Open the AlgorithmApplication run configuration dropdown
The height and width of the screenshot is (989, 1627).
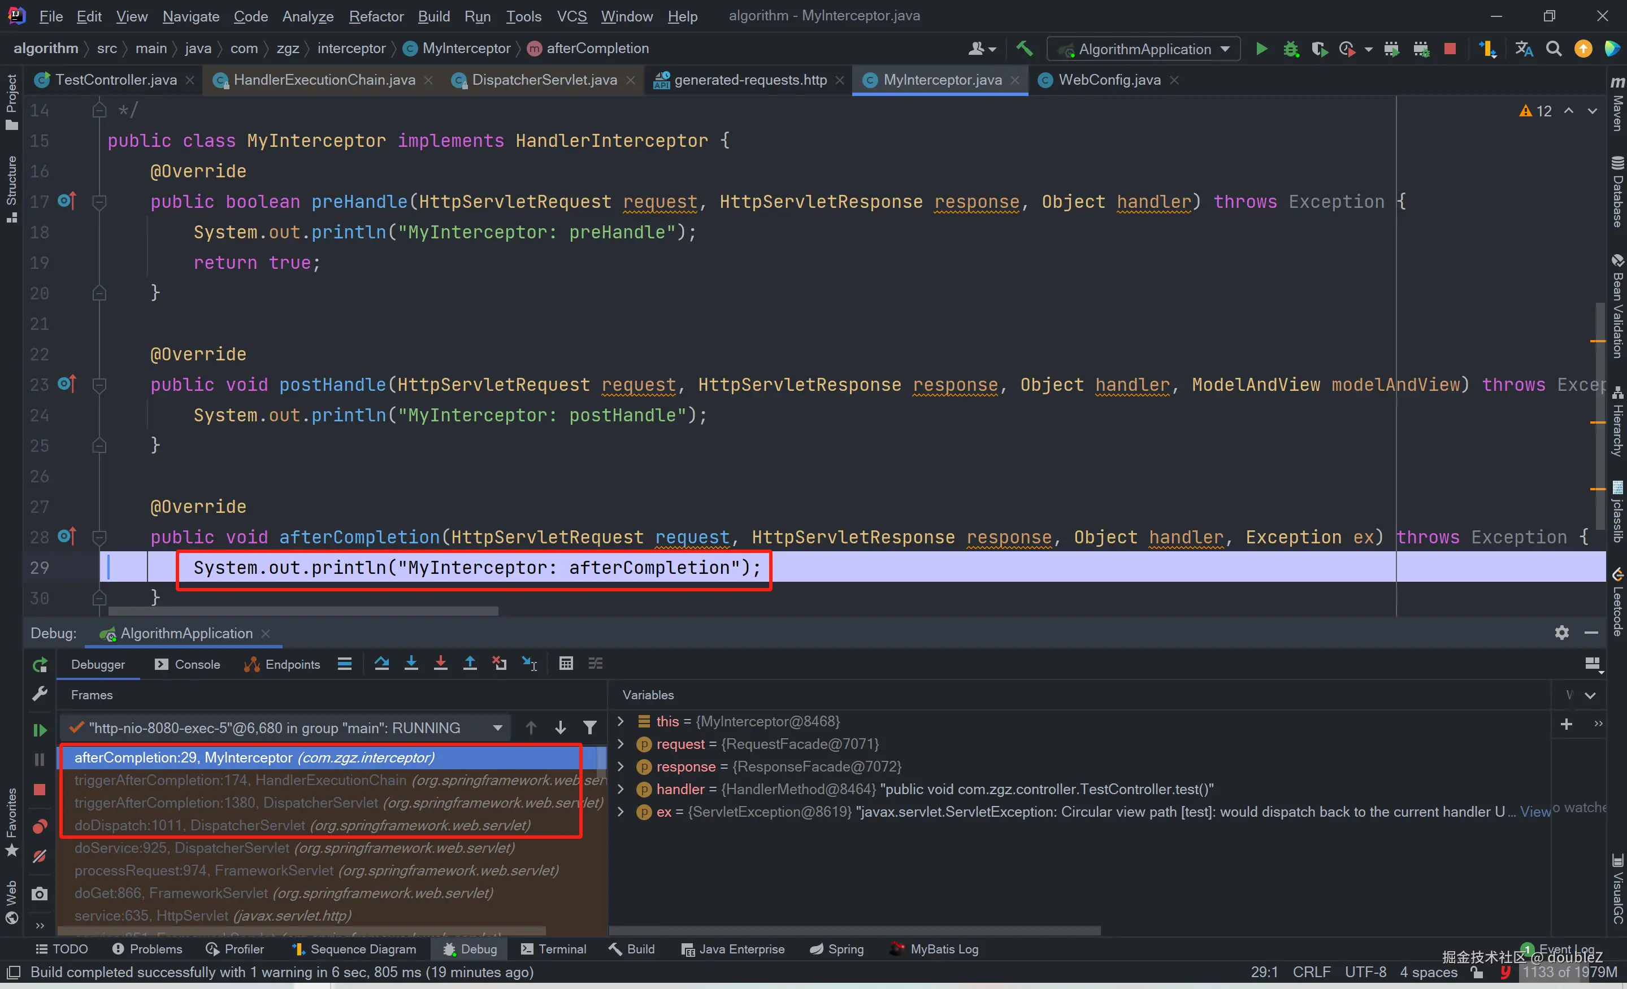[x=1144, y=49]
